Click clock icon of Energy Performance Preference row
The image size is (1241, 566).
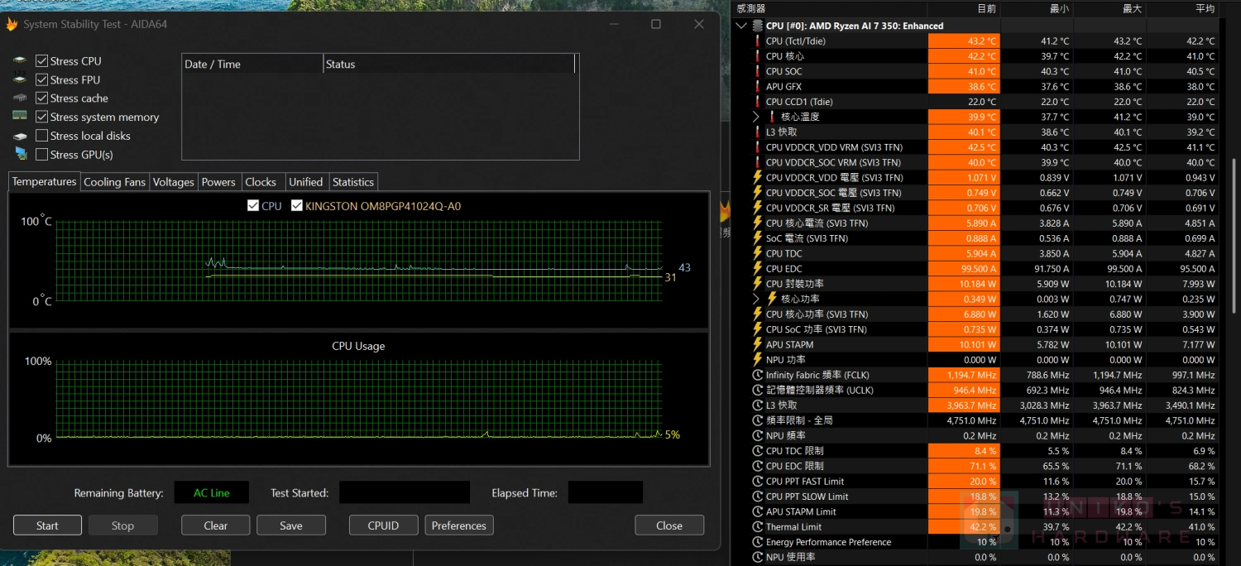pyautogui.click(x=757, y=542)
